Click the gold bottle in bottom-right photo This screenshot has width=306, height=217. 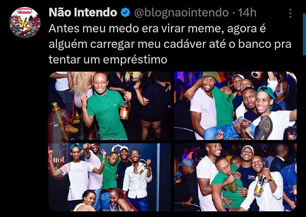(x=260, y=186)
